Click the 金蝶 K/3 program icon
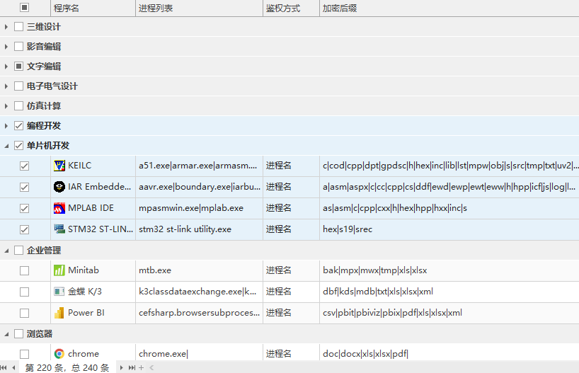Viewport: 579px width, 373px height. (59, 292)
